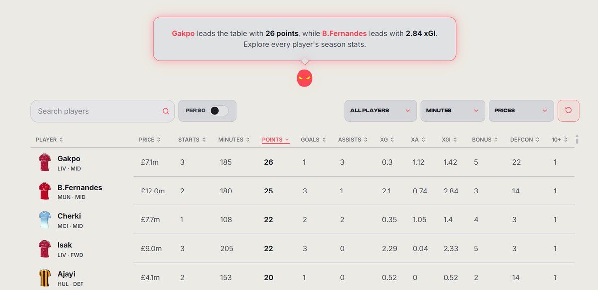Open Cherki's player row name
This screenshot has height=290, width=598.
pyautogui.click(x=69, y=216)
